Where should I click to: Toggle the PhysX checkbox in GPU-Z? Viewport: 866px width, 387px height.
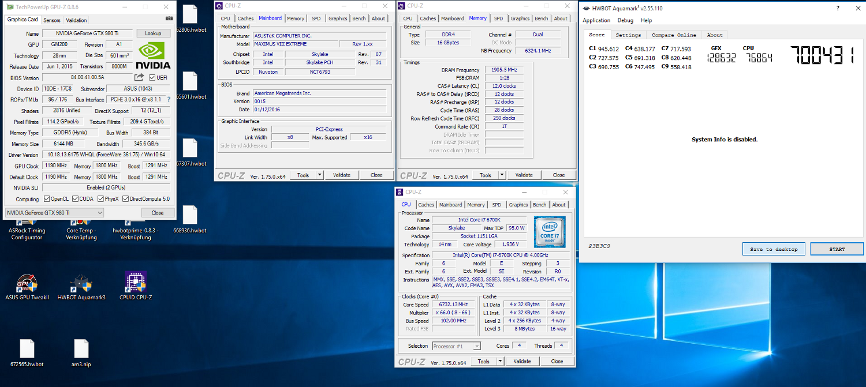100,199
